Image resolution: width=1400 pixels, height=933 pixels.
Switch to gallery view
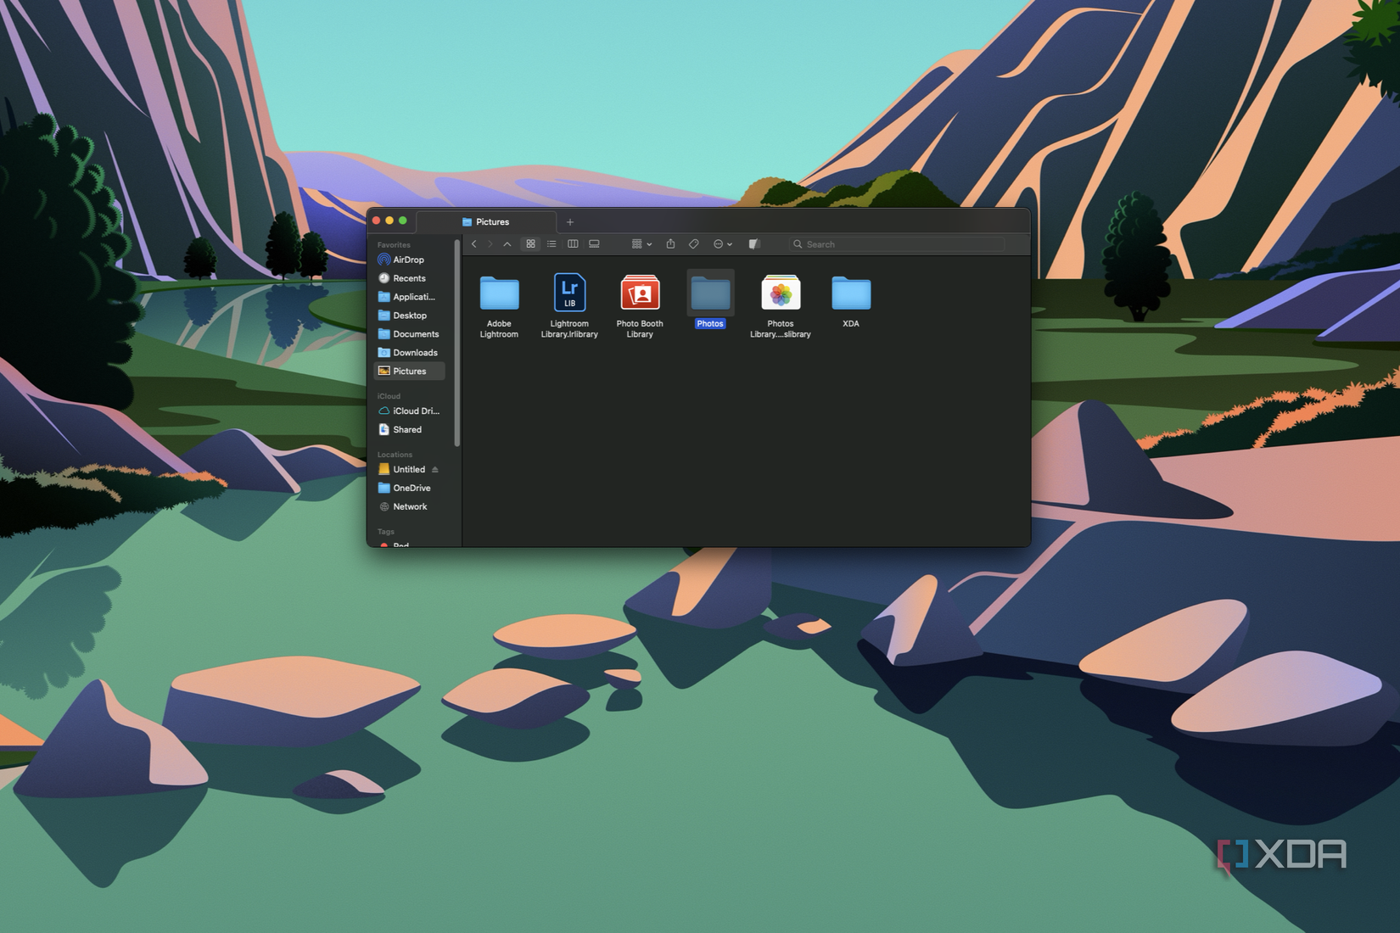595,243
